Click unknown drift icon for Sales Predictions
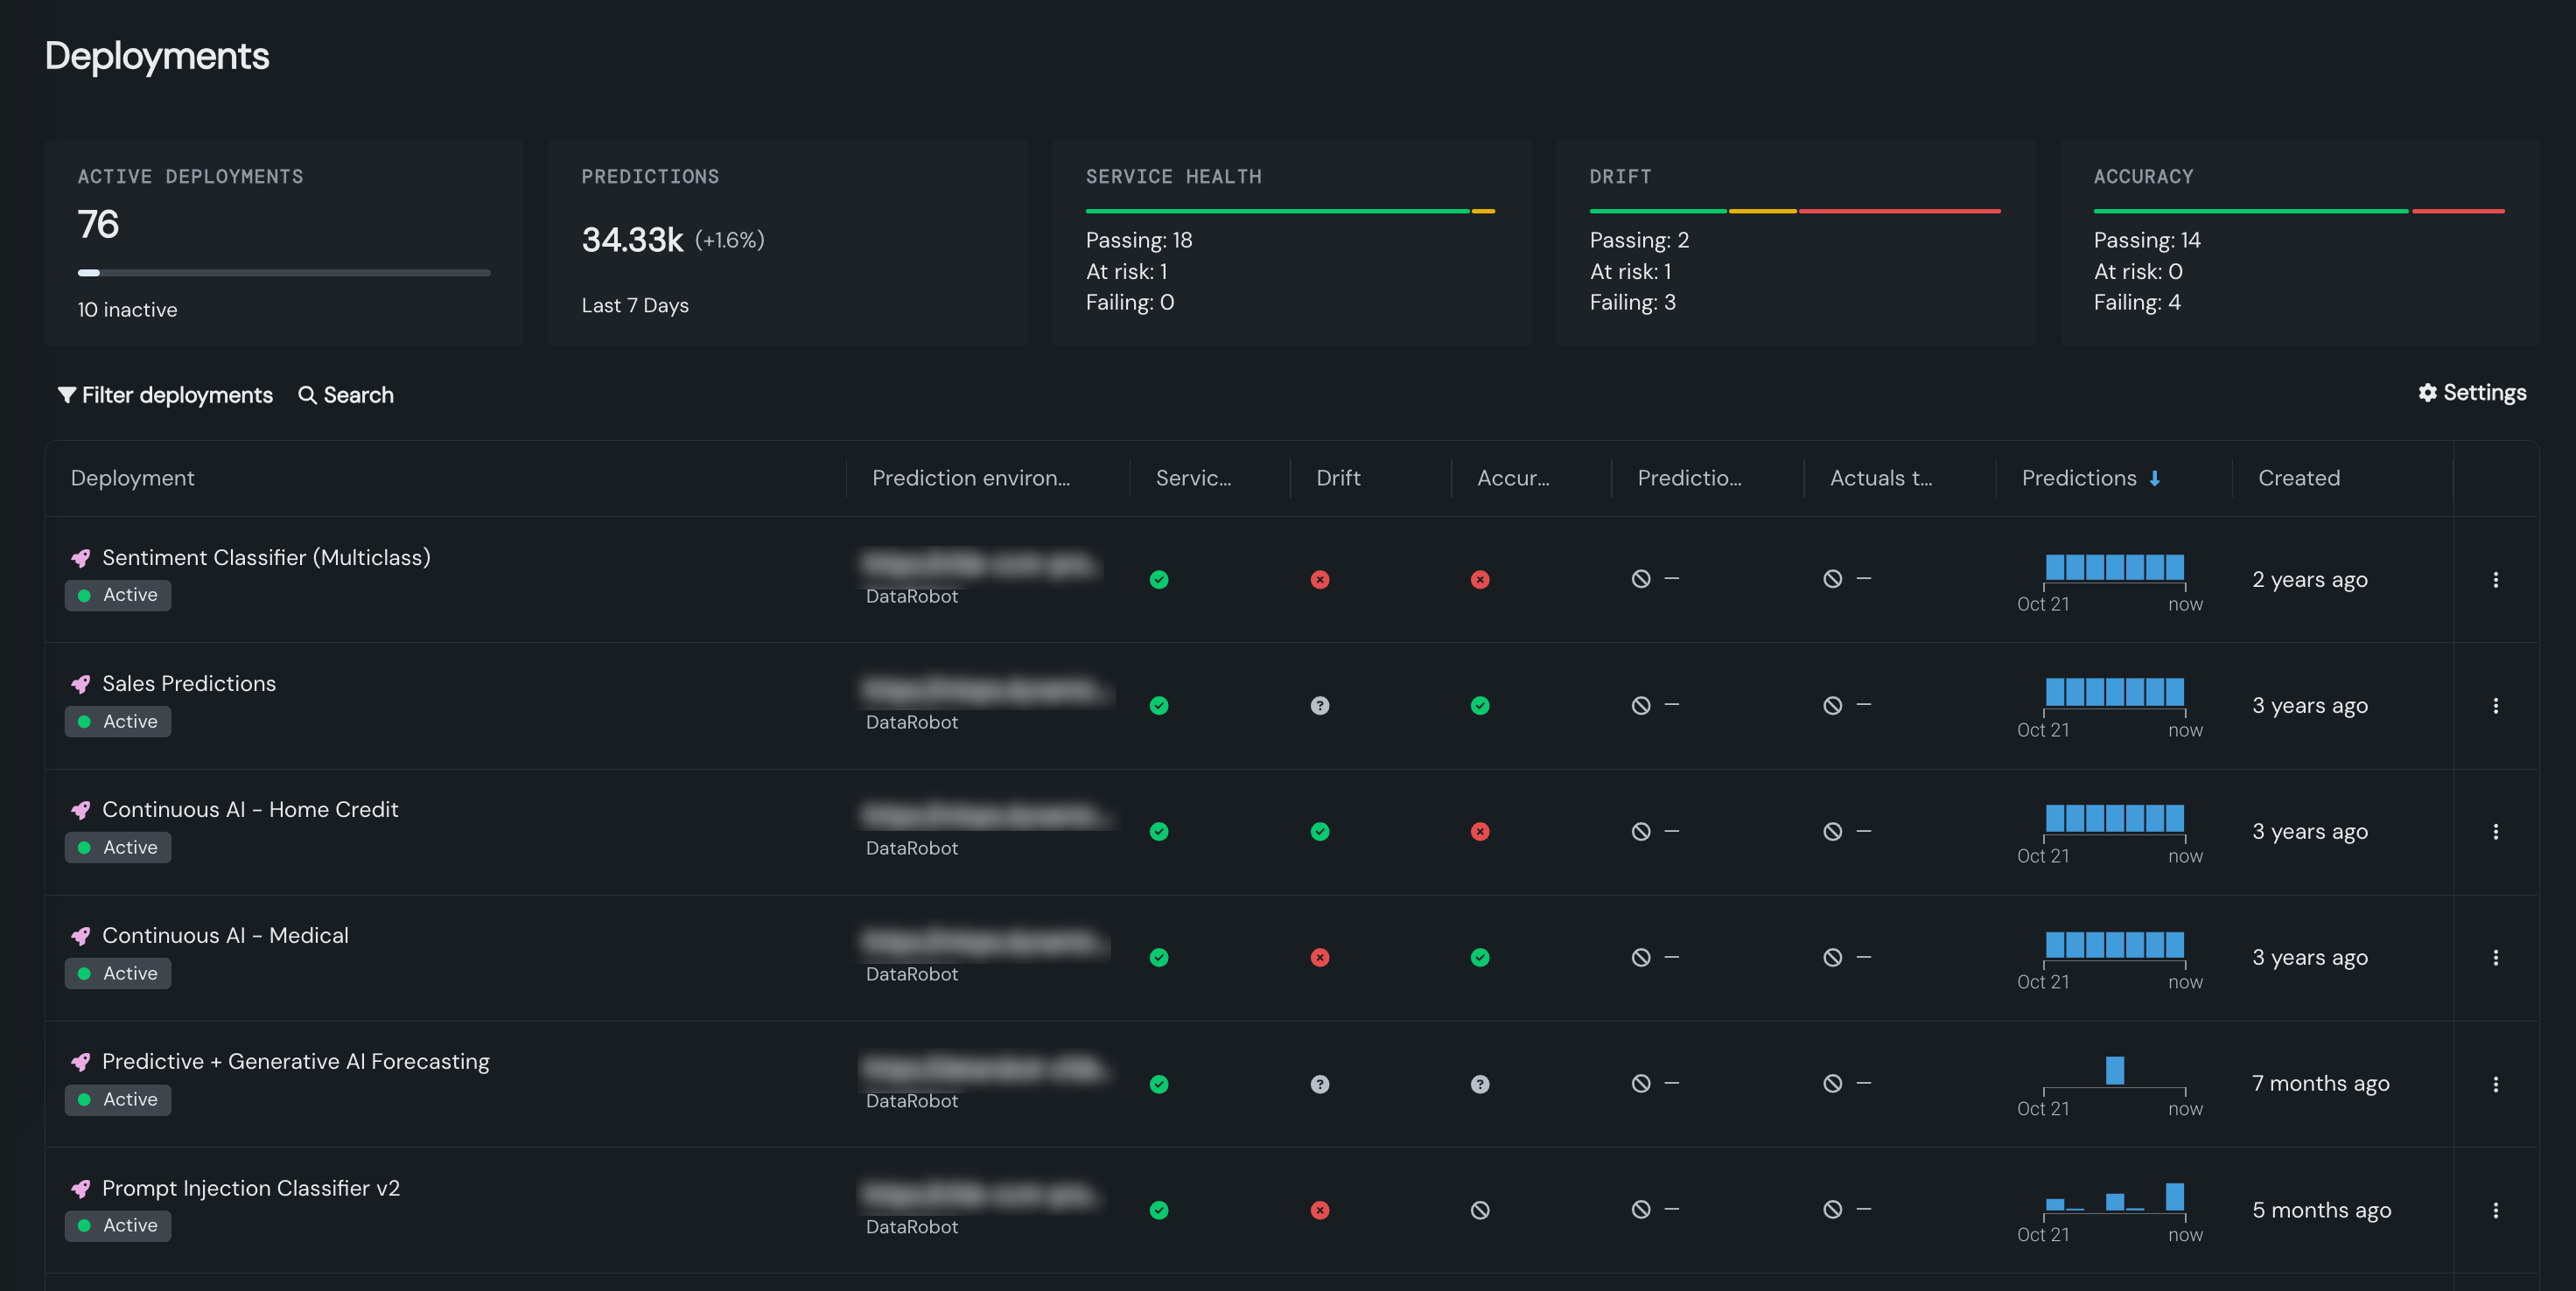2576x1291 pixels. pos(1320,706)
